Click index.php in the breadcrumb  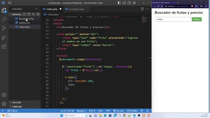click(53, 14)
